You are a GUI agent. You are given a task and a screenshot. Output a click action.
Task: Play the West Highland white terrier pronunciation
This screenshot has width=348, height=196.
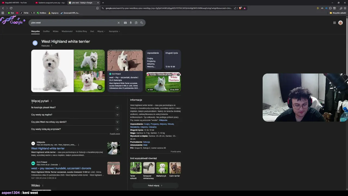(x=35, y=43)
